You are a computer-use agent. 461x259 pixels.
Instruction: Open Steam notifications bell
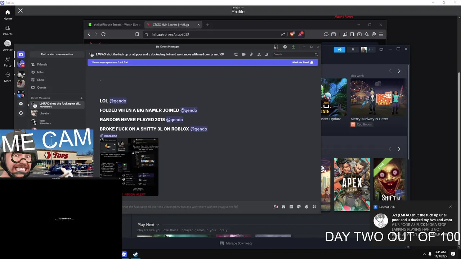point(353,50)
